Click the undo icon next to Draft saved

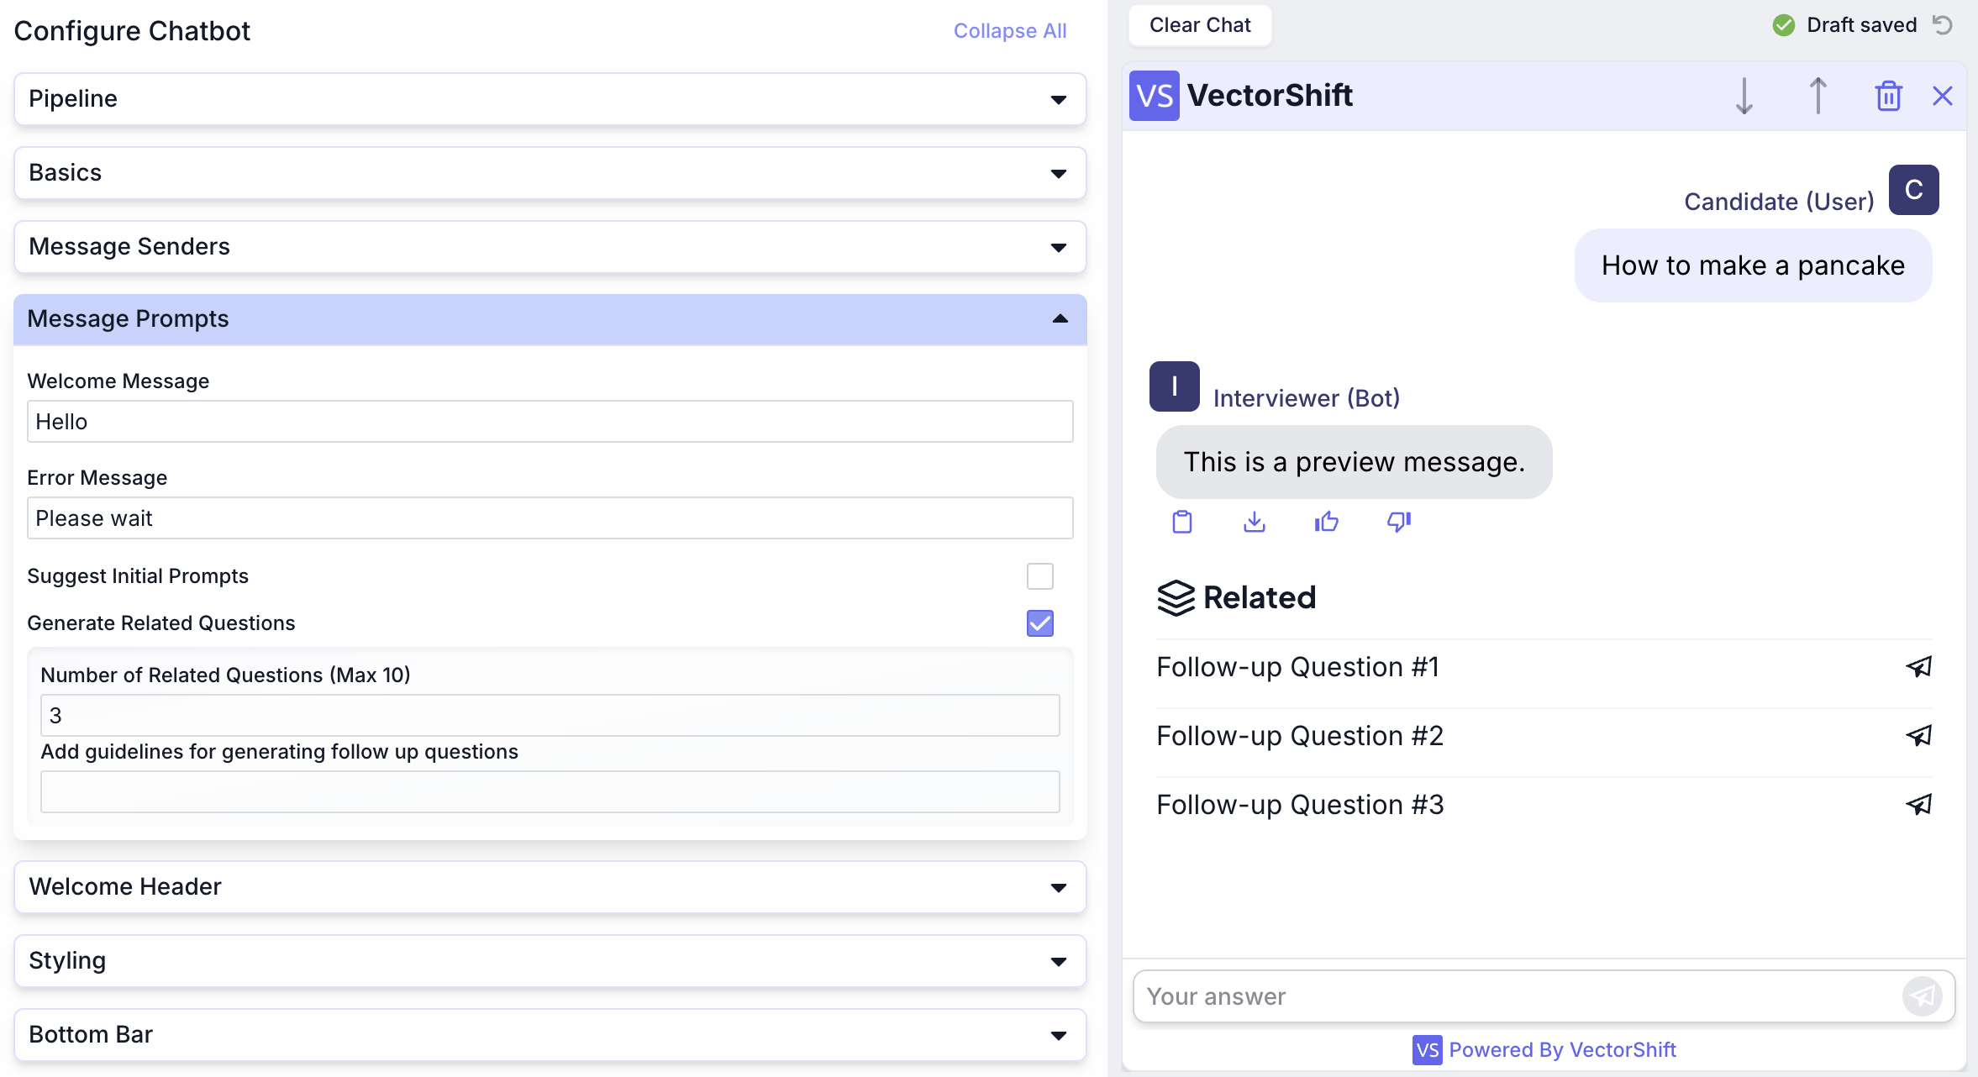click(x=1941, y=25)
